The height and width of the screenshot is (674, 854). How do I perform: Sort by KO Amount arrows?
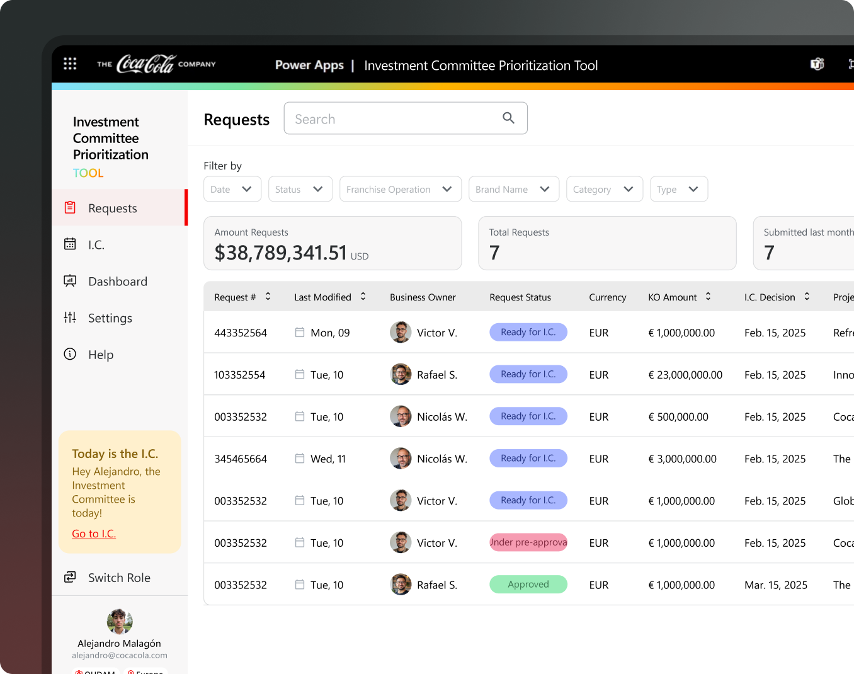pyautogui.click(x=708, y=296)
